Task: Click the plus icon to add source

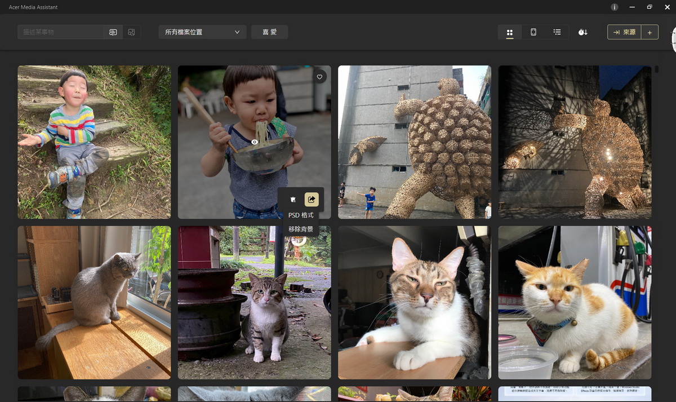Action: pos(650,32)
